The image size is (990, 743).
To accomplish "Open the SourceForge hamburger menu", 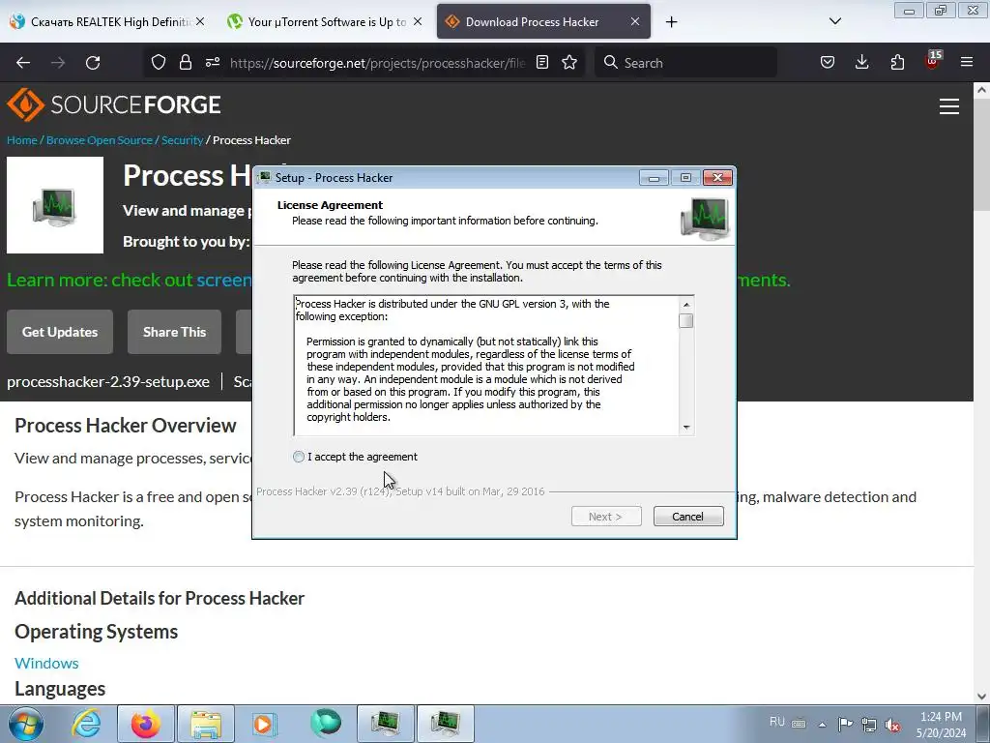I will tap(949, 106).
